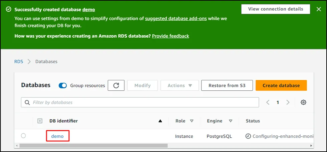Click the previous page arrow
The image size is (327, 152).
pos(268,103)
